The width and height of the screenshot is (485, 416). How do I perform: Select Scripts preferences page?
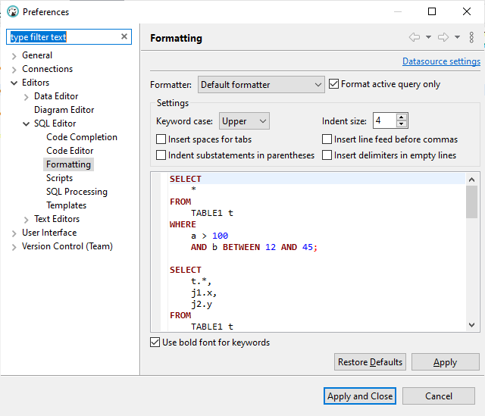click(x=59, y=178)
